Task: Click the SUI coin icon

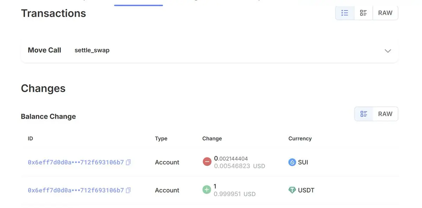Action: click(x=292, y=162)
